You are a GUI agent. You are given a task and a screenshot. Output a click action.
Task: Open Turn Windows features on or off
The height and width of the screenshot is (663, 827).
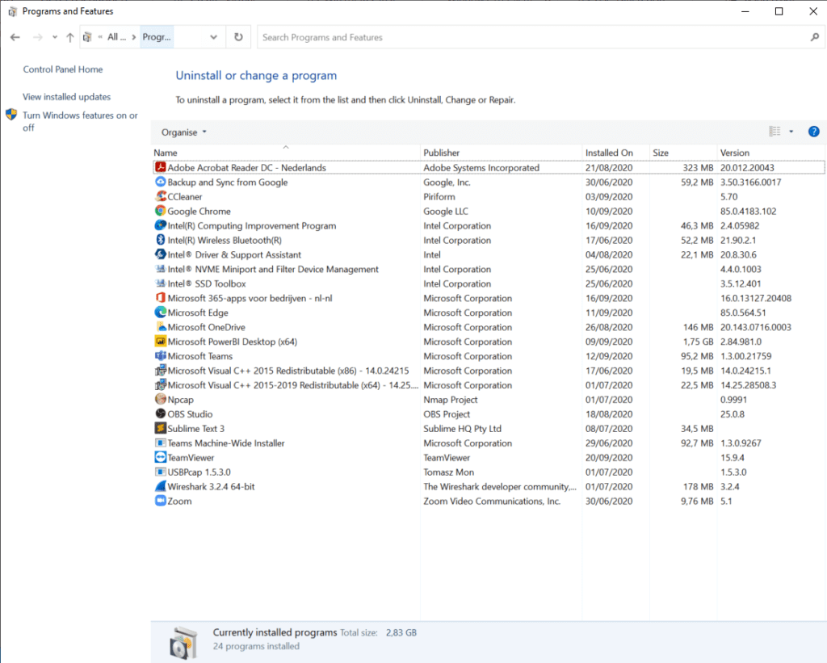point(80,121)
